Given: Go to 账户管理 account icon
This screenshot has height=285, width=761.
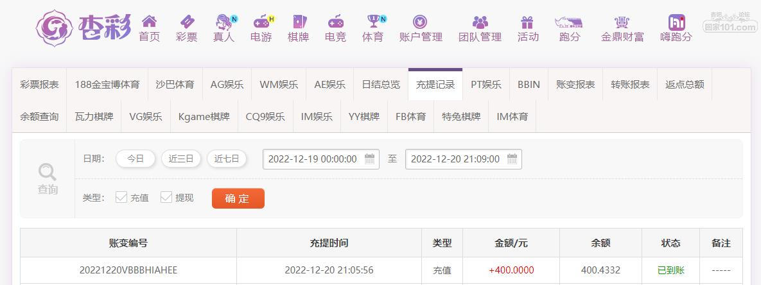Looking at the screenshot, I should (x=421, y=22).
